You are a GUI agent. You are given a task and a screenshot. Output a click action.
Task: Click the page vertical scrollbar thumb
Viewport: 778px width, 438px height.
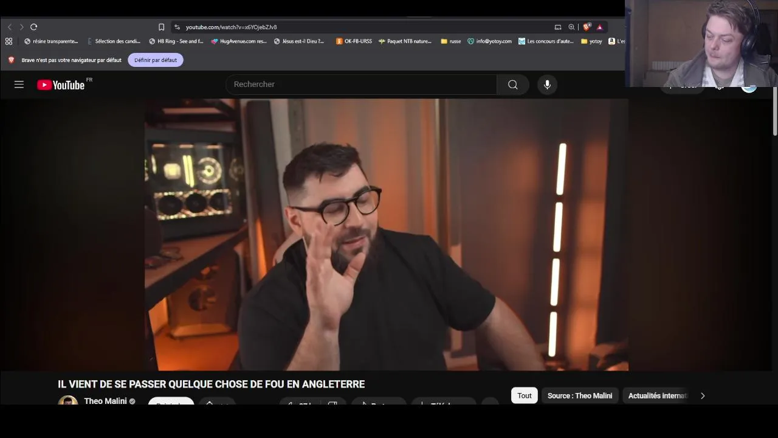pos(775,111)
